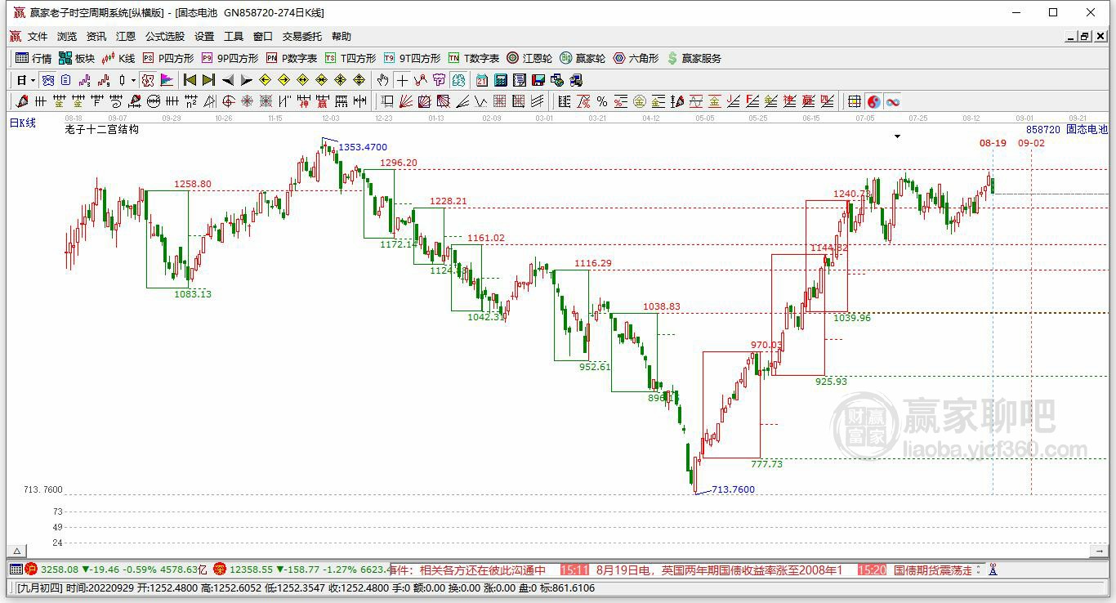Click the 08-19 date marker

(993, 143)
